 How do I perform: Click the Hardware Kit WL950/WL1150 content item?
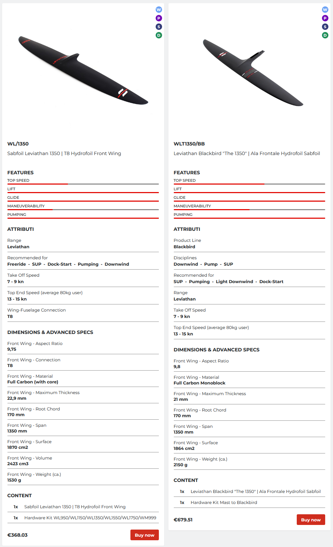point(90,517)
